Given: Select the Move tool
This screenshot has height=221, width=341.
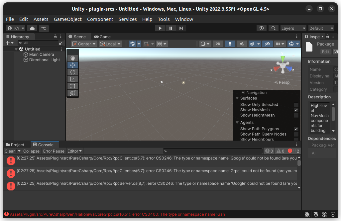Looking at the screenshot, I should [x=73, y=65].
